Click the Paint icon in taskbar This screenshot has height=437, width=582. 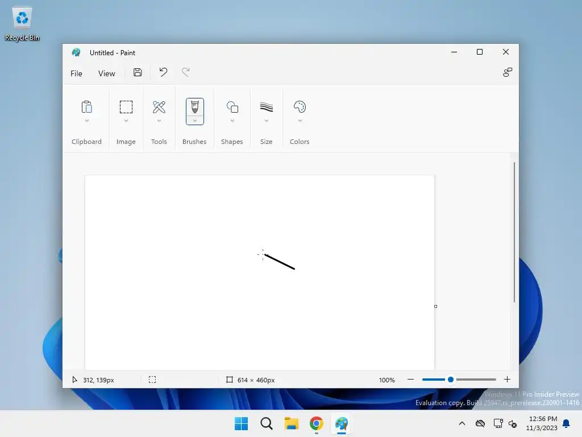pos(342,423)
